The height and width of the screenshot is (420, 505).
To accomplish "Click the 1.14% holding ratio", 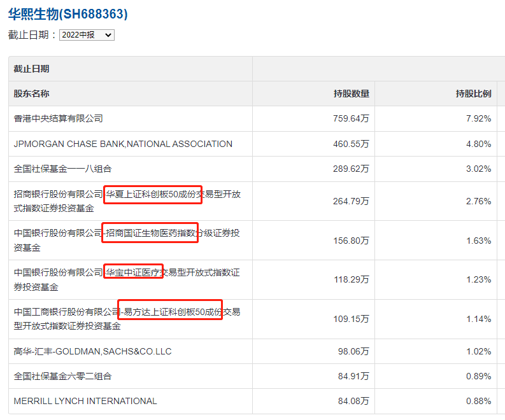I will (479, 319).
